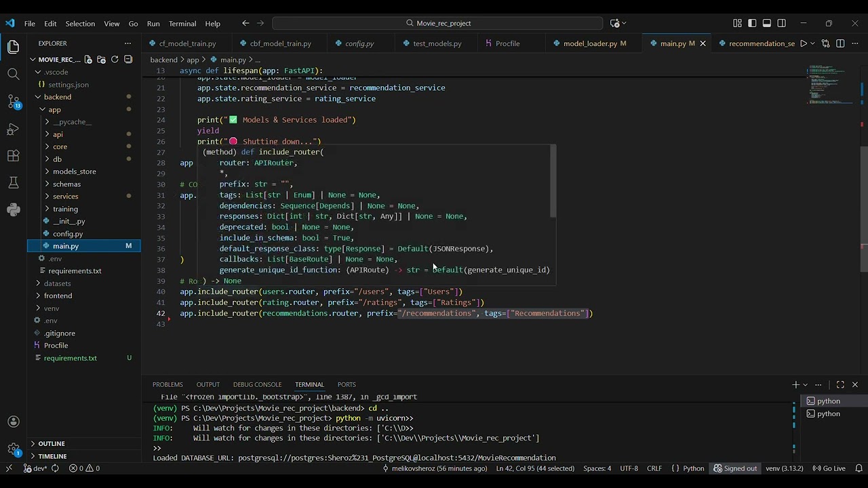Open the Terminal menu
The height and width of the screenshot is (488, 868).
point(182,23)
